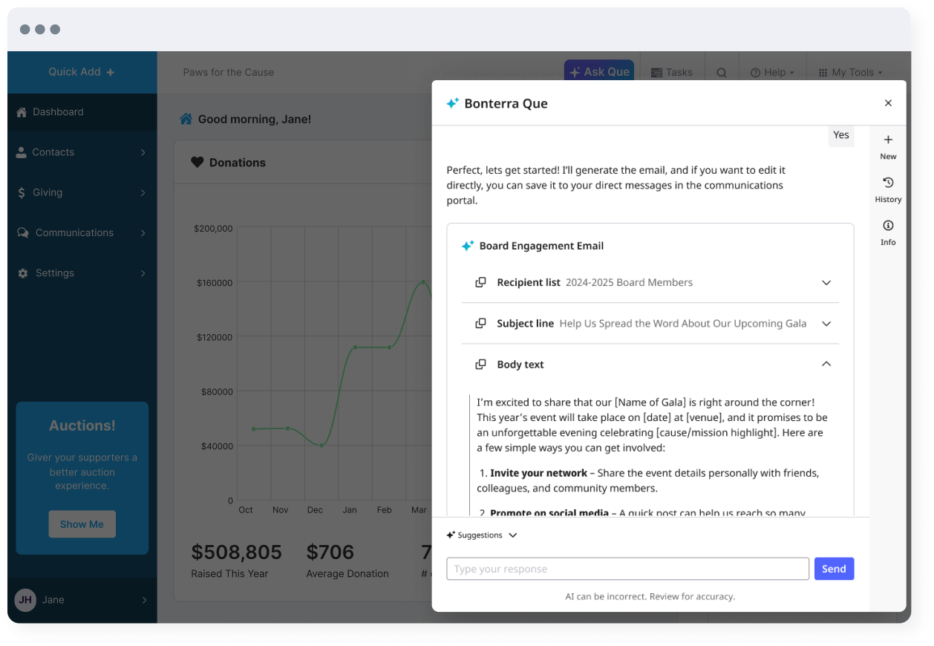Open Contacts via the person icon
This screenshot has width=934, height=646.
(x=22, y=152)
